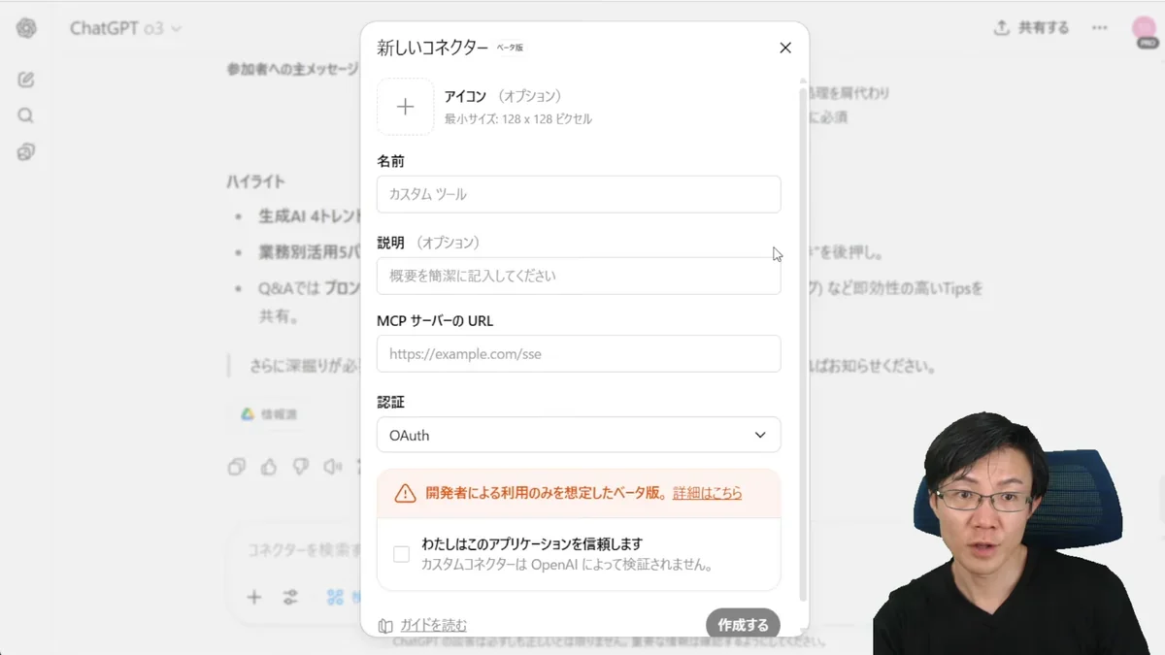
Task: Open the PRO profile avatar
Action: (x=1145, y=30)
